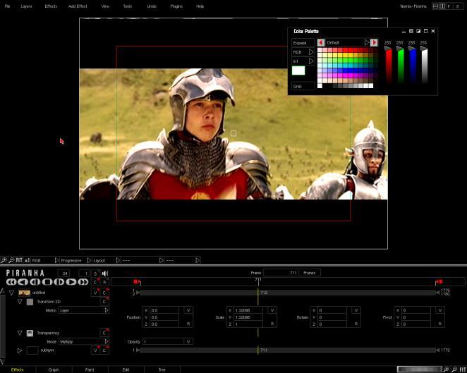This screenshot has width=467, height=373.
Task: Switch to the Edit tab
Action: (x=126, y=369)
